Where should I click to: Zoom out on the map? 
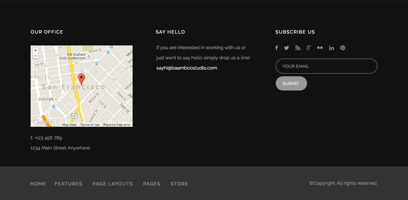35,56
